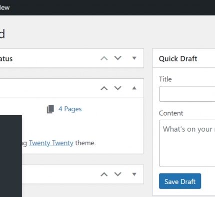Expand the Site Health Status panel toggle

(134, 58)
